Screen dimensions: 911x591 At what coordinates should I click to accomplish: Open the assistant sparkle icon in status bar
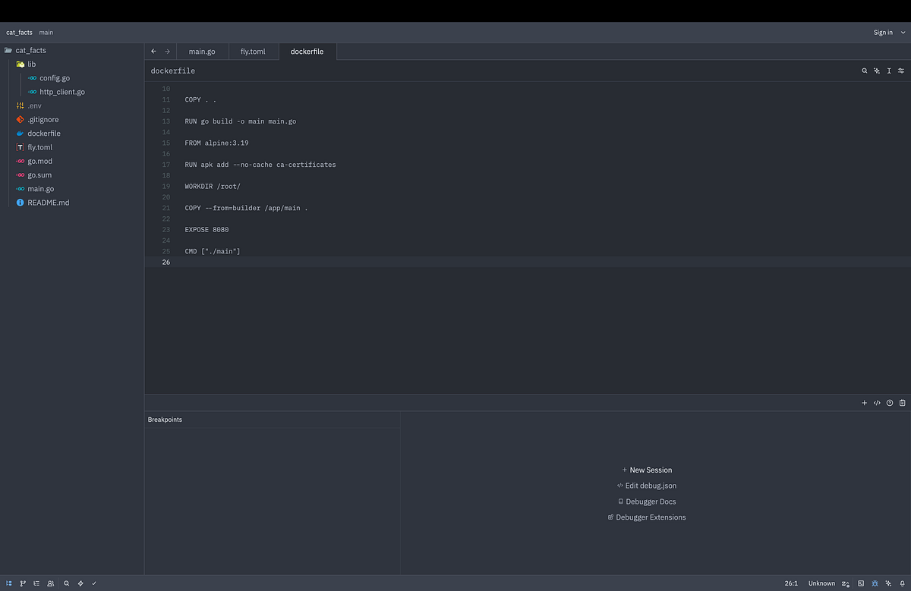[888, 583]
